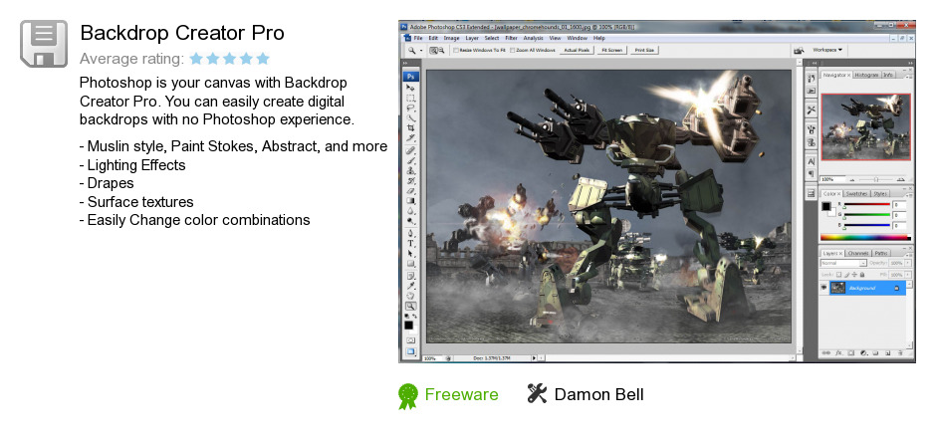Open the Image menu

point(451,38)
